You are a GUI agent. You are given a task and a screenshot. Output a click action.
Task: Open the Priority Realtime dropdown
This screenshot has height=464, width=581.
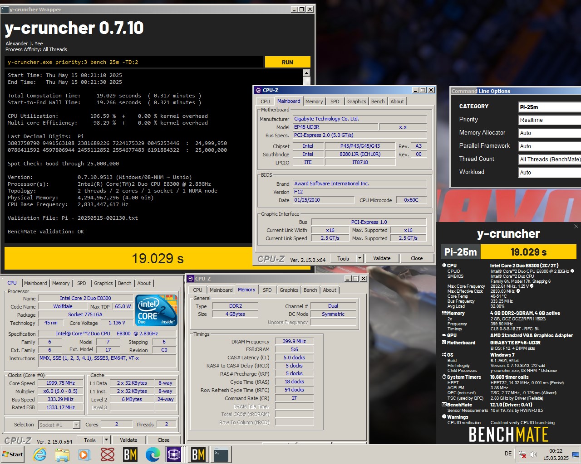[550, 120]
